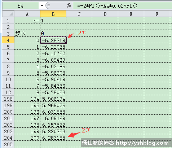This screenshot has width=172, height=148.
Task: Select column F header
Action: [157, 14]
